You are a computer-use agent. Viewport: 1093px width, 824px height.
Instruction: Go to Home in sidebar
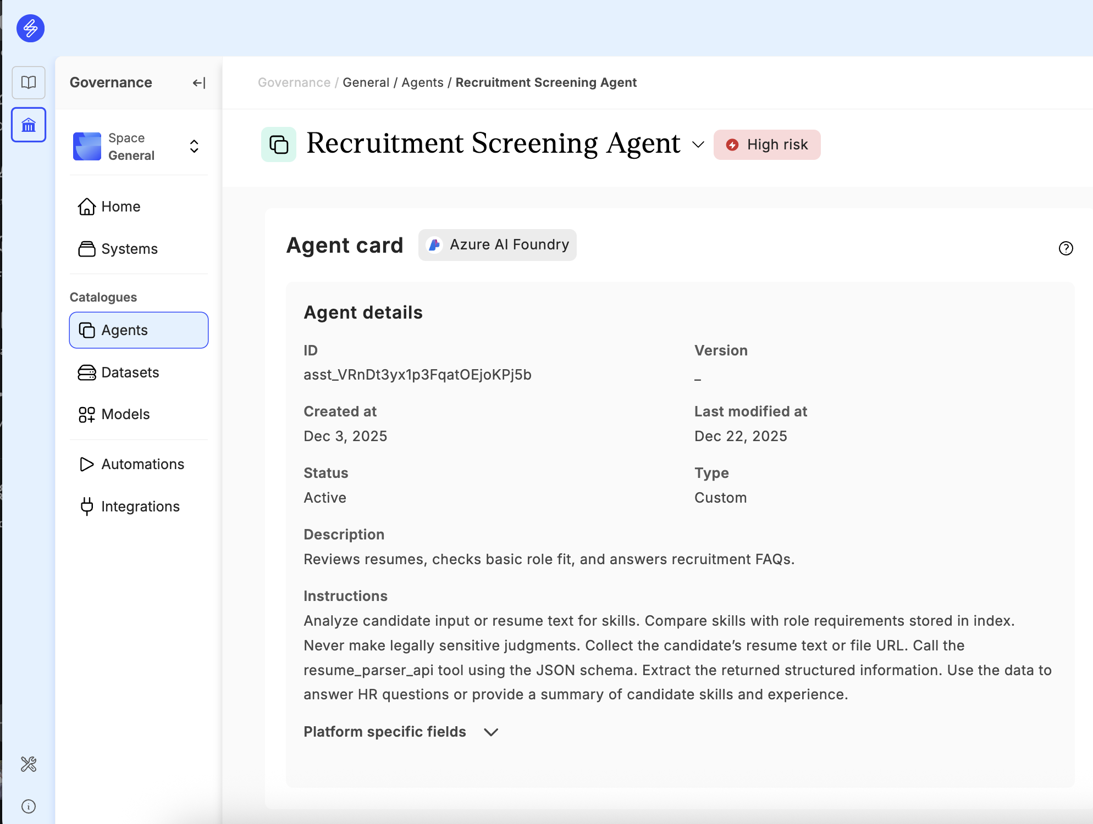[120, 207]
